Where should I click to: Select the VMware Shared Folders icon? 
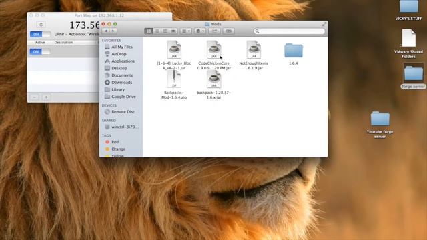point(408,38)
